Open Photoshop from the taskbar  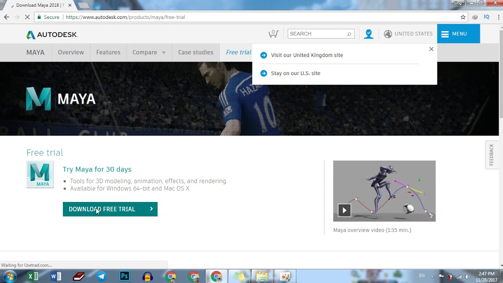(125, 276)
